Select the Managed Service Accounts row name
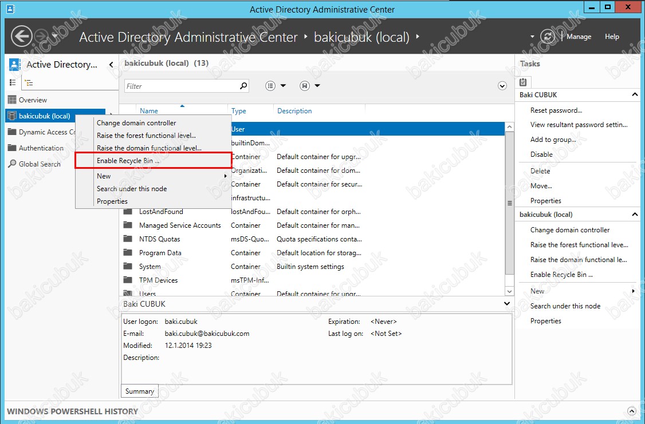645x424 pixels. [x=180, y=225]
